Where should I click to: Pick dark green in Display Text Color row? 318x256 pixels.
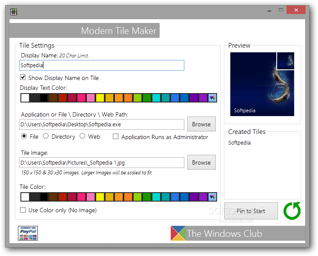point(147,98)
